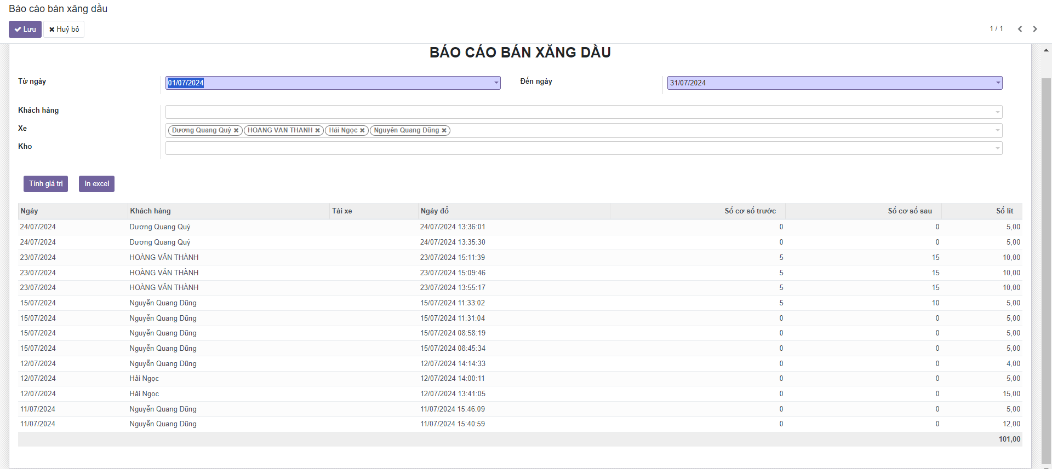Expand the Kho dropdown arrow
Viewport: 1052px width, 469px height.
click(x=997, y=148)
